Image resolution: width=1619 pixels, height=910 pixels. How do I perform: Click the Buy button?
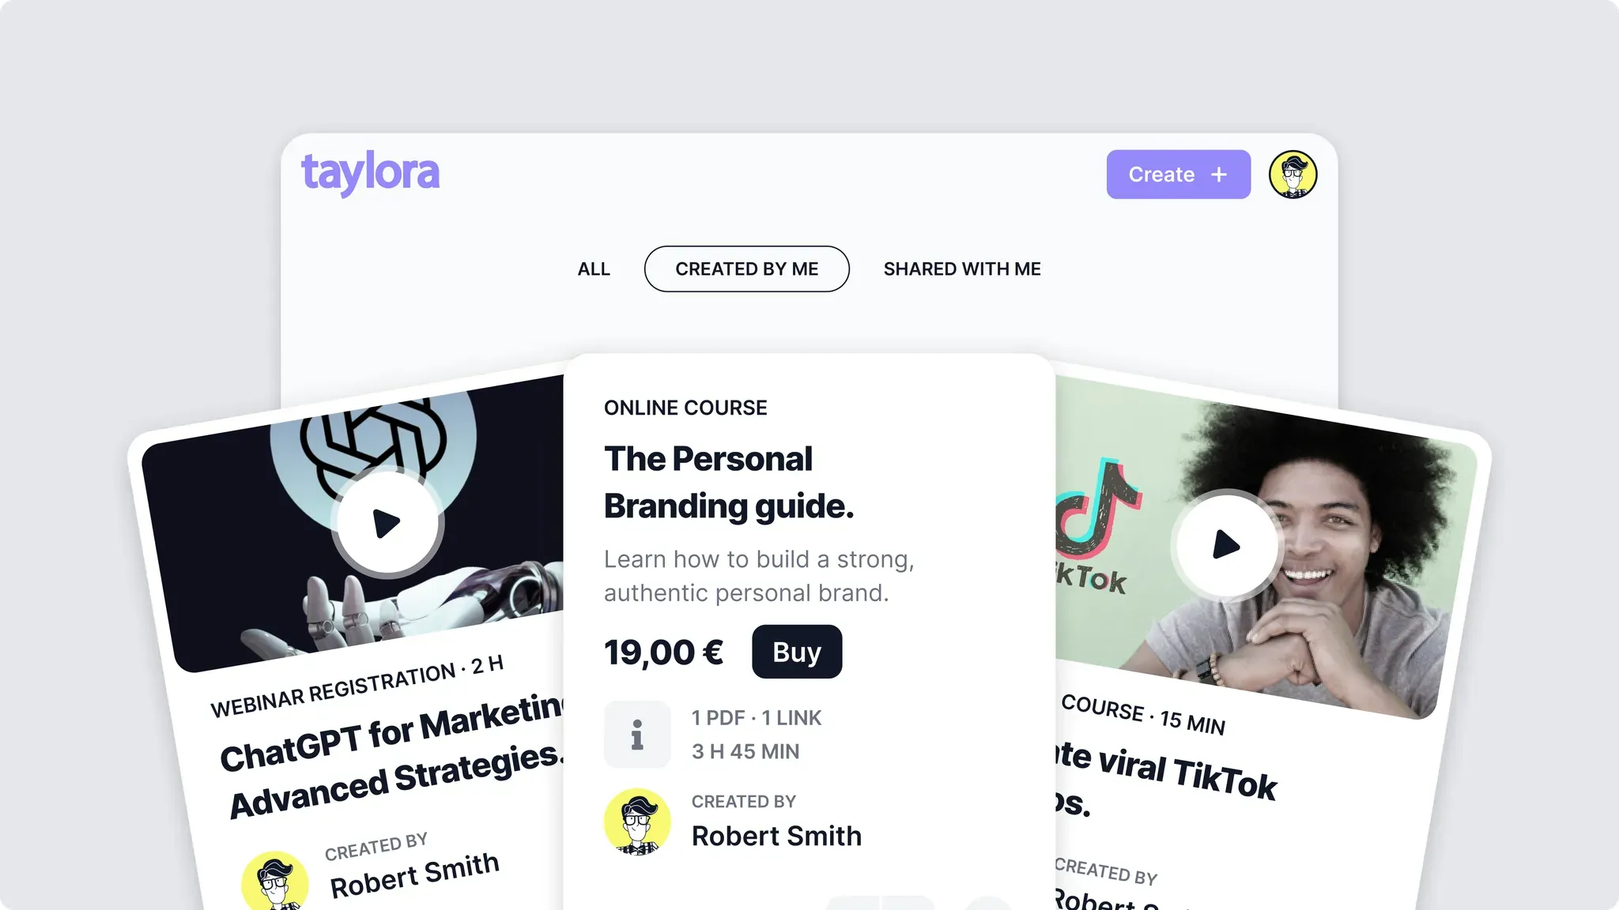click(x=797, y=652)
